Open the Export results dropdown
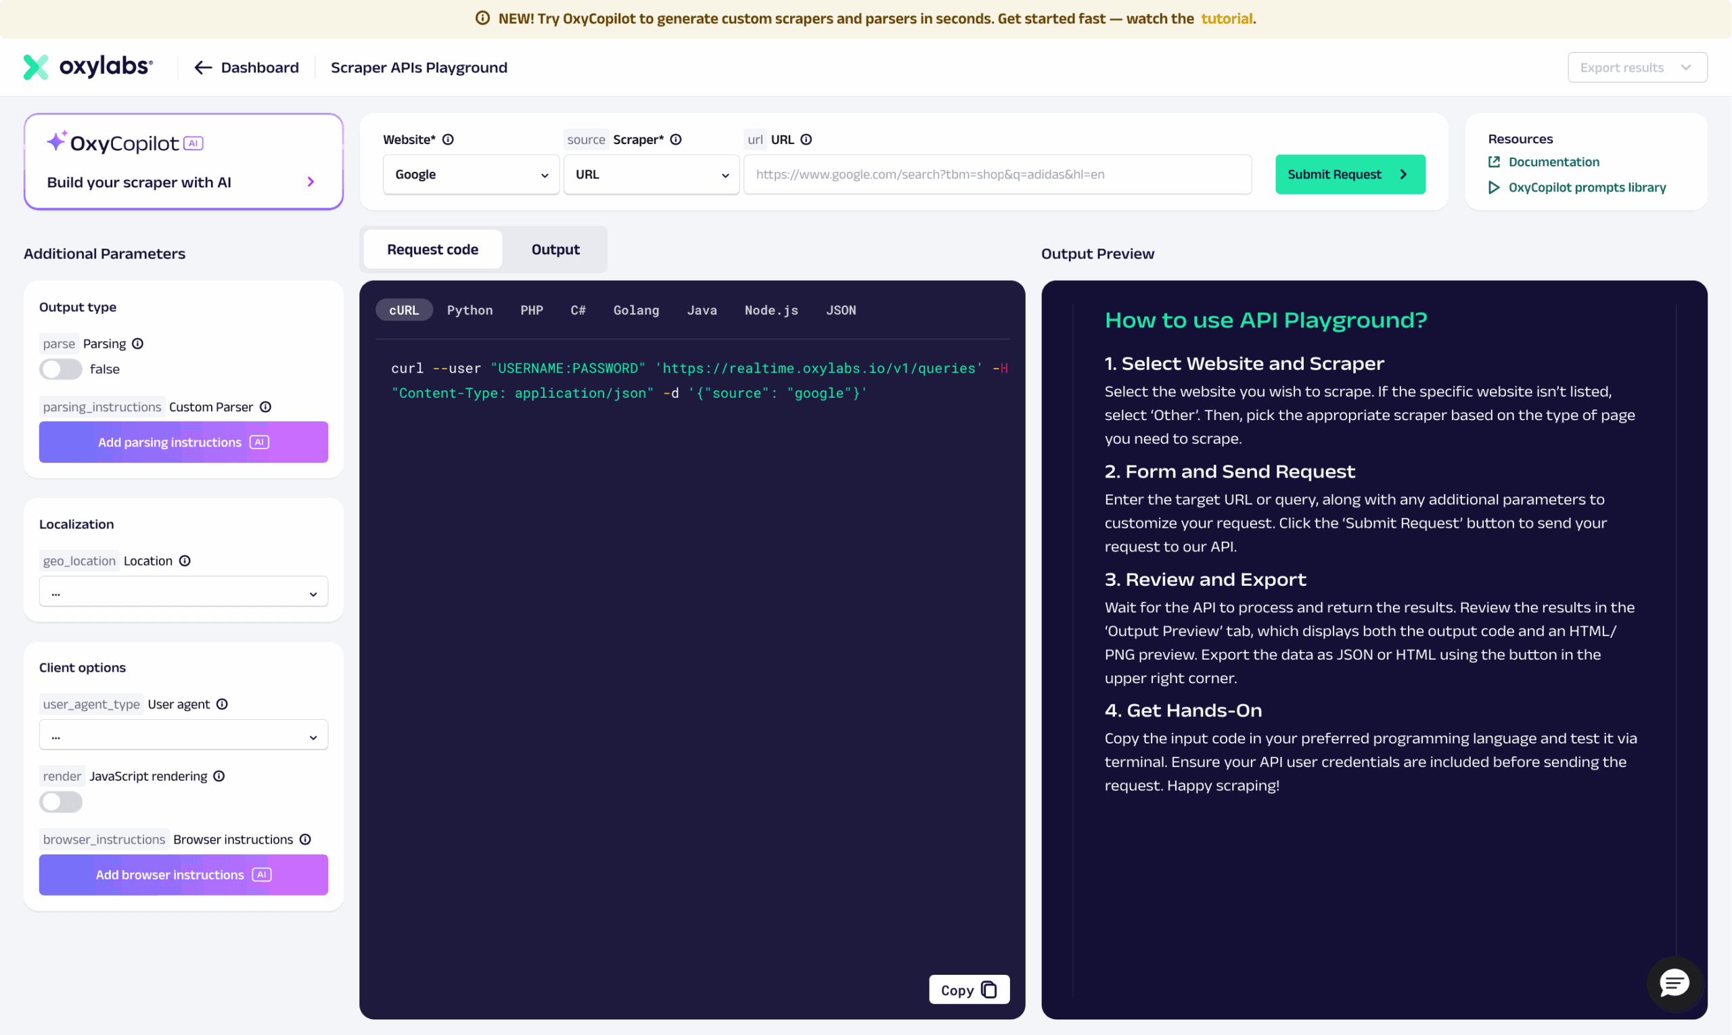1732x1035 pixels. tap(1638, 68)
